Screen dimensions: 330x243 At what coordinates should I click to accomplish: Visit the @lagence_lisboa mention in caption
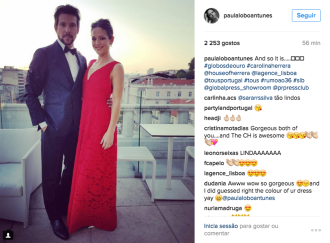click(274, 73)
